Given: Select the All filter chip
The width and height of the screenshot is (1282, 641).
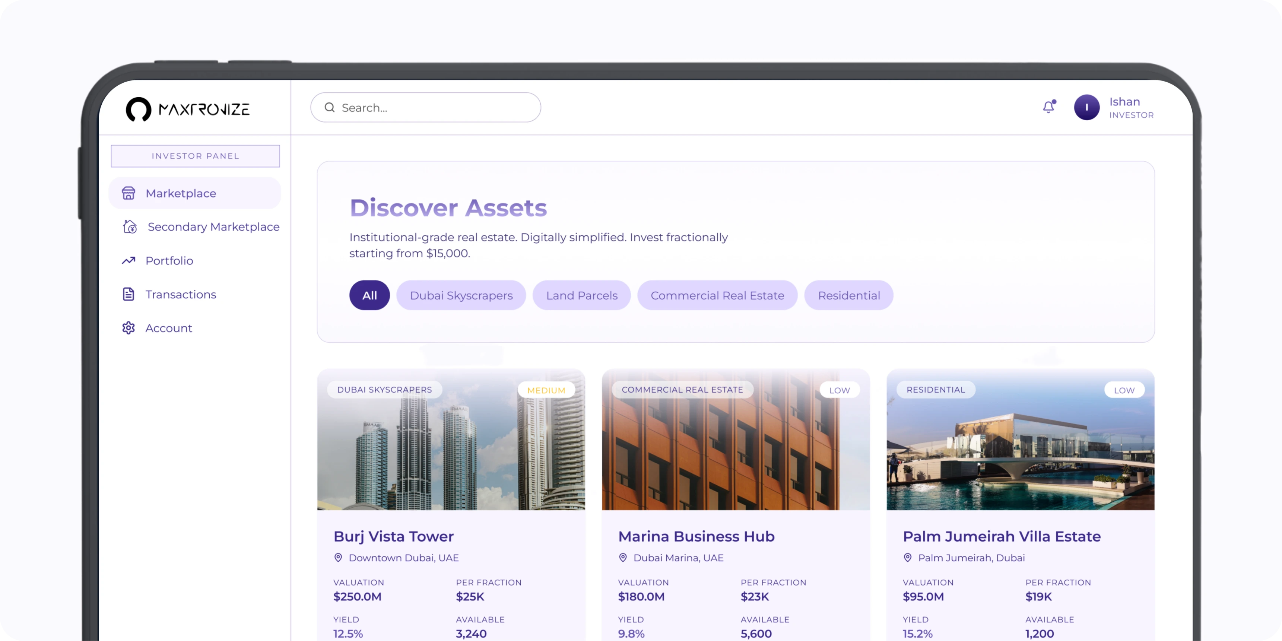Looking at the screenshot, I should (x=369, y=295).
